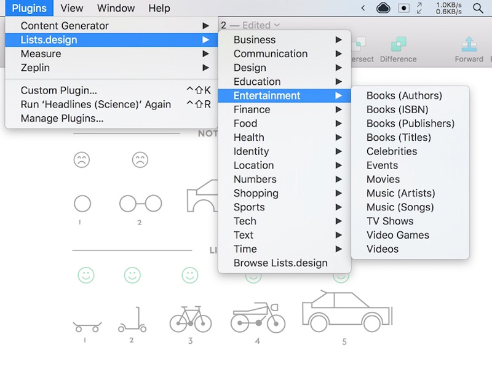Open the Sports category
The height and width of the screenshot is (369, 492).
pos(284,207)
